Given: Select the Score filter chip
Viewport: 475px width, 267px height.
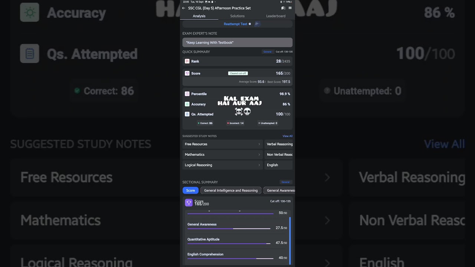Looking at the screenshot, I should coord(190,190).
